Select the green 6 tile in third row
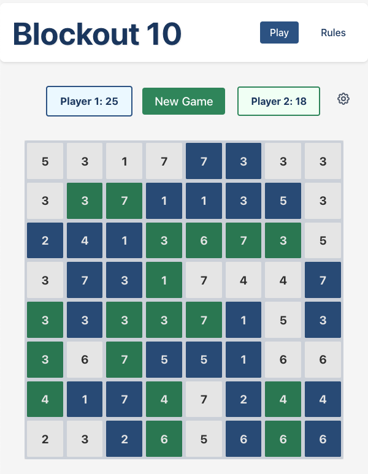The height and width of the screenshot is (474, 368). pos(204,241)
